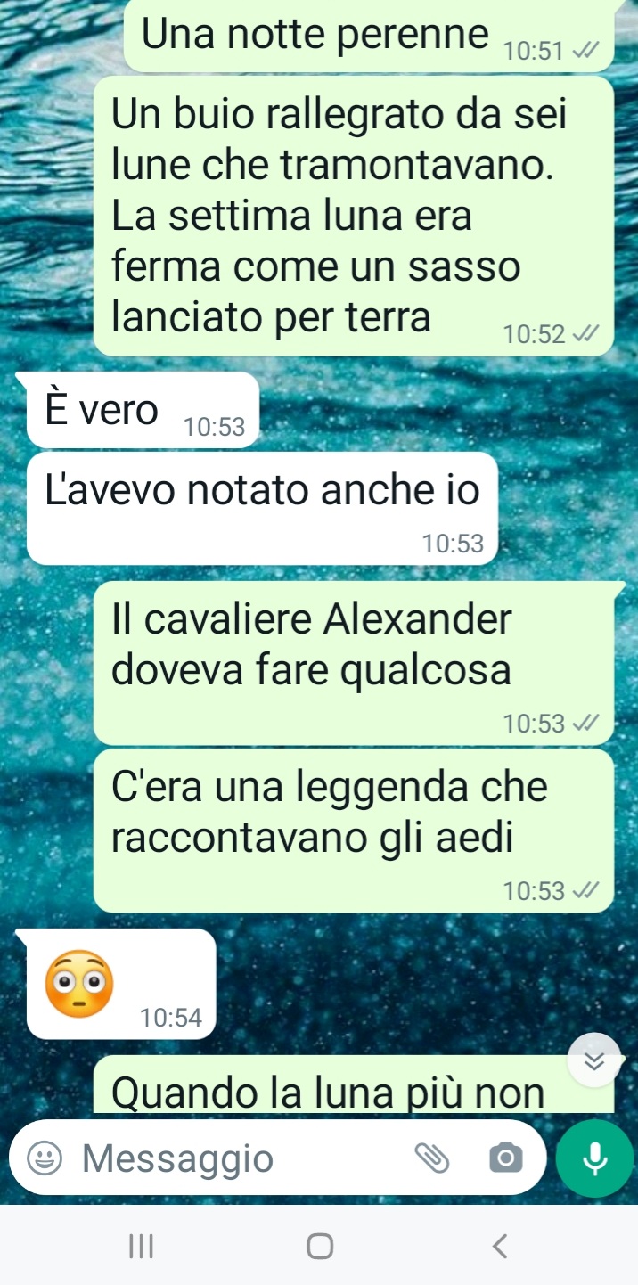The image size is (638, 1285).
Task: Tap the Messaggio text input field
Action: [241, 1158]
